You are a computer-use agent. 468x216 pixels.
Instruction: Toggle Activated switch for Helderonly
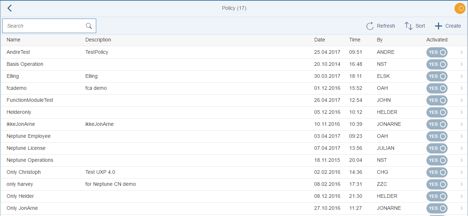coord(437,112)
